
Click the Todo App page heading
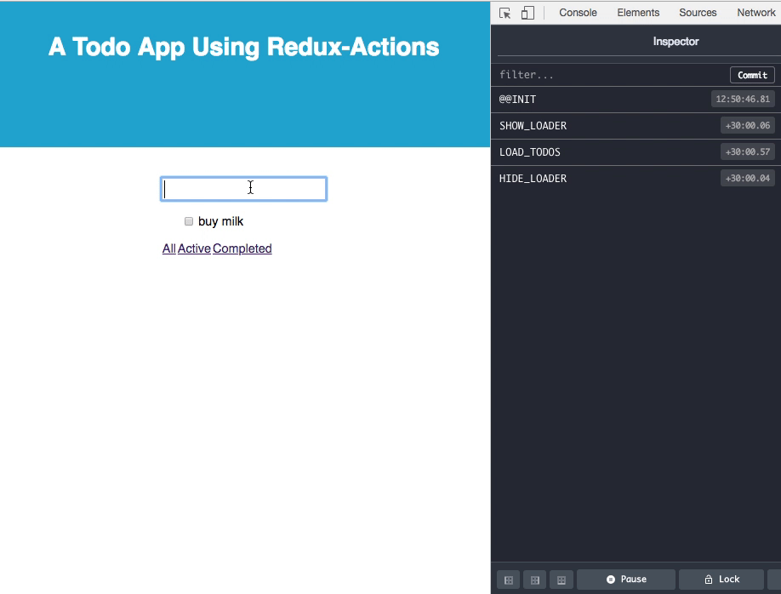pos(243,48)
